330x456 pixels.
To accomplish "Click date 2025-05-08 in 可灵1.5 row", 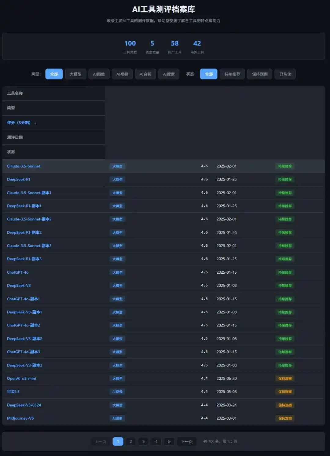I will tap(226, 392).
